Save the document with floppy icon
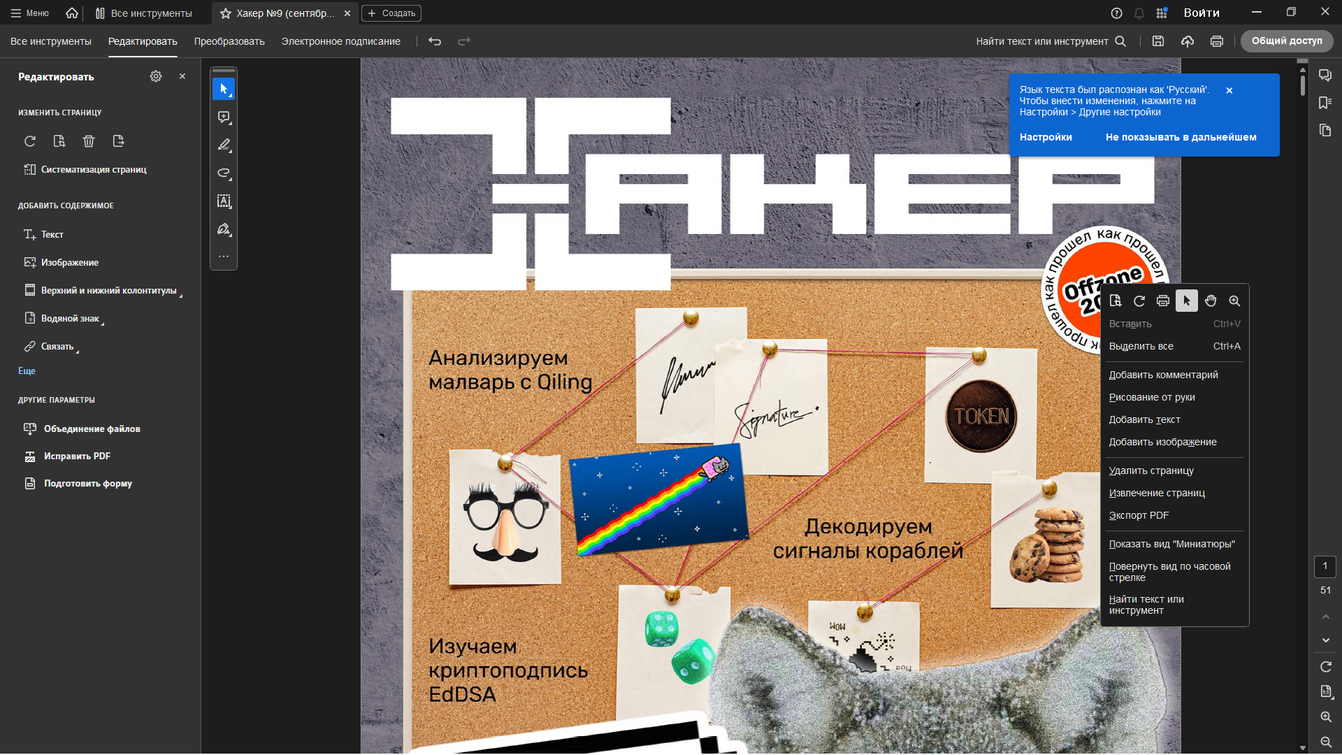 tap(1158, 41)
